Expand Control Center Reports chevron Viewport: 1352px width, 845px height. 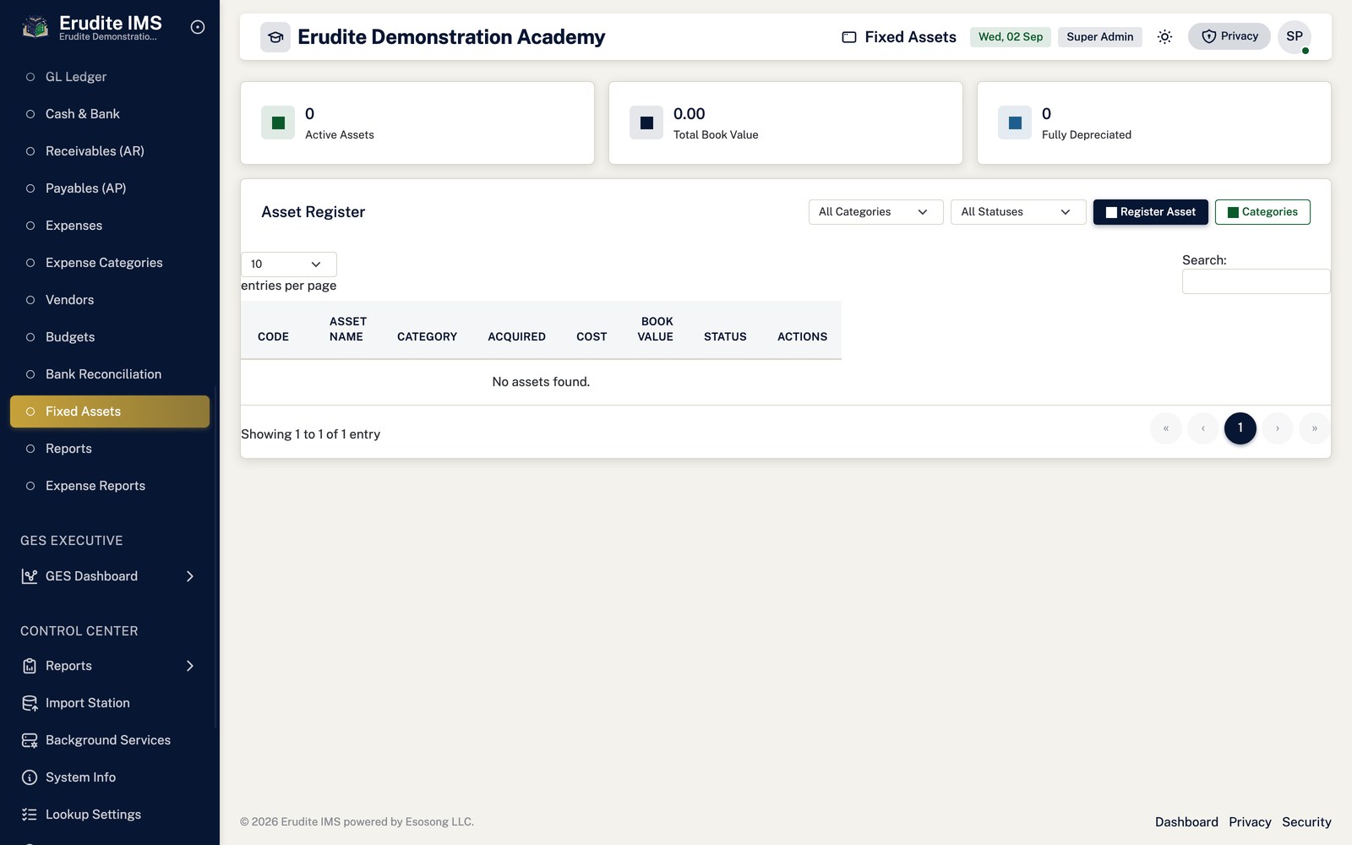190,666
